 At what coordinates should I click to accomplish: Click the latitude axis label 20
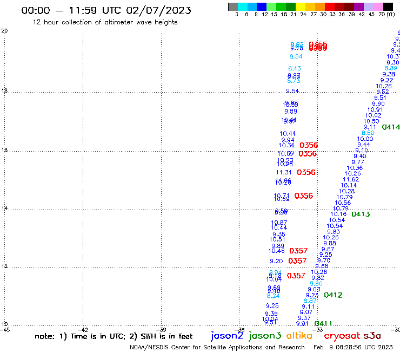coord(4,31)
